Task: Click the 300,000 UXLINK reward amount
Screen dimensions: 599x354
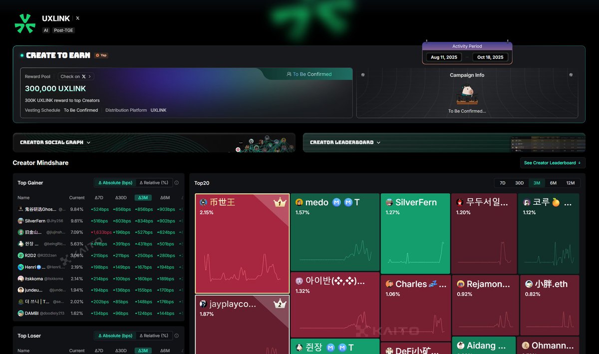Action: point(55,88)
